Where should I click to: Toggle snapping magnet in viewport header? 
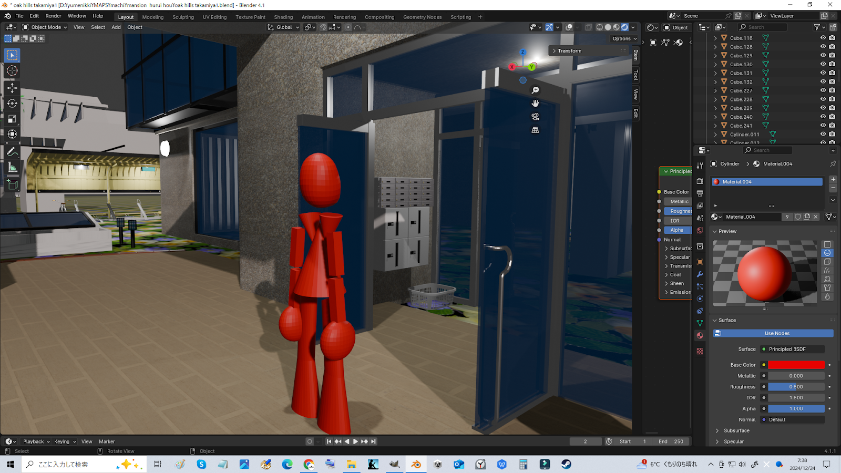[323, 27]
